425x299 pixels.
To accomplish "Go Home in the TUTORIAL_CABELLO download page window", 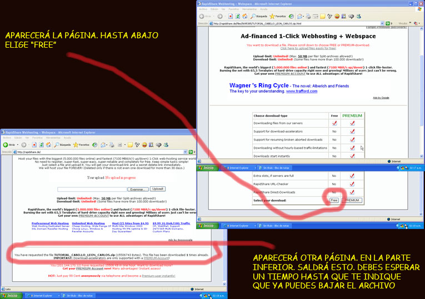I will coord(245,16).
